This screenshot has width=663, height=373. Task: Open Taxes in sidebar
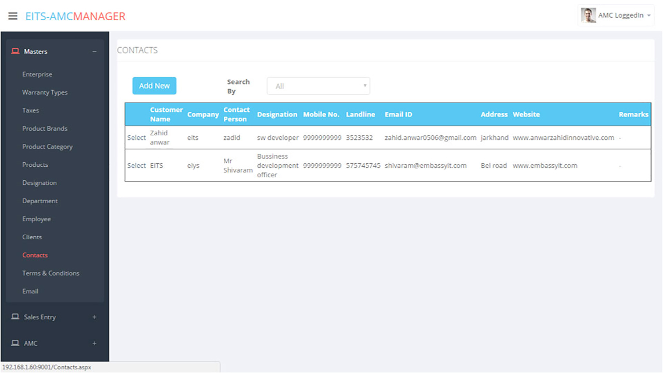click(31, 110)
